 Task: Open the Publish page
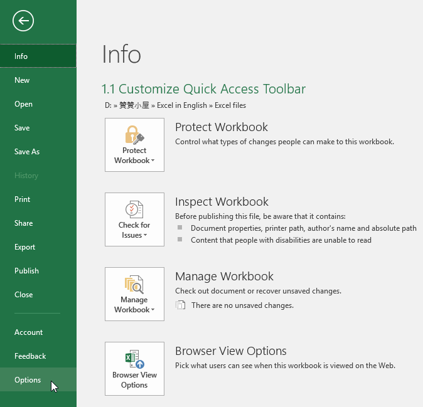38,271
